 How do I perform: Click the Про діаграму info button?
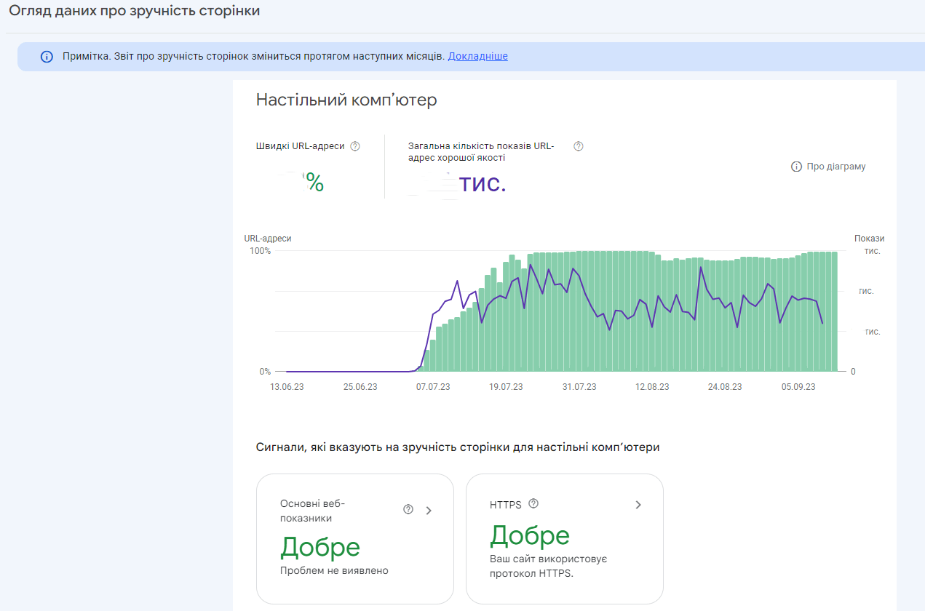(x=828, y=167)
